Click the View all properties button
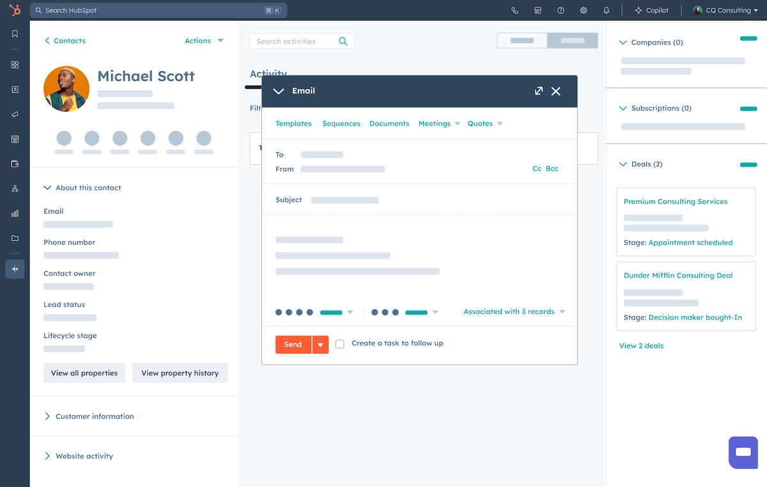This screenshot has width=767, height=487. [84, 373]
